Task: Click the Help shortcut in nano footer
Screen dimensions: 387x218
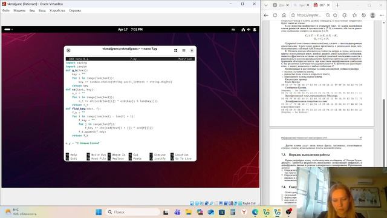Action: tap(71, 155)
